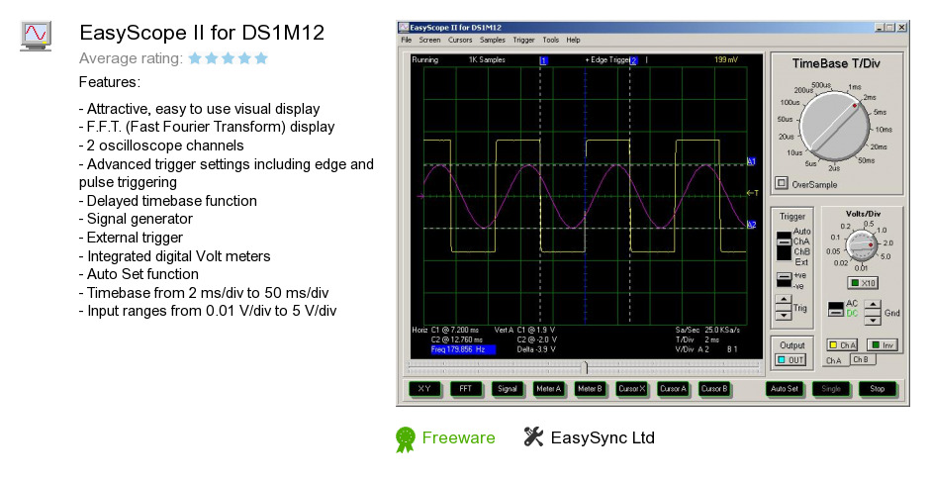
Task: Open the File menu
Action: point(407,40)
